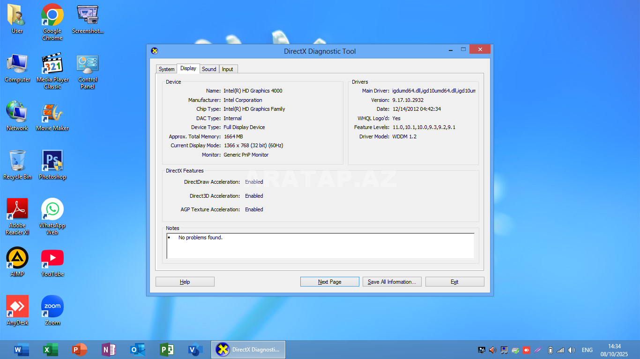
Task: Click safely remove hardware tray icon
Action: pyautogui.click(x=515, y=350)
